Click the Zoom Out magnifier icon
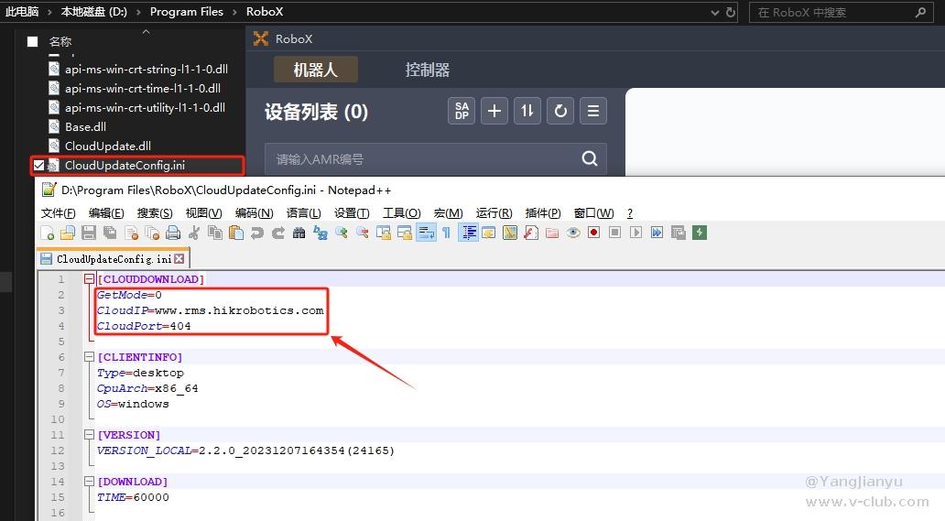This screenshot has height=521, width=945. [x=363, y=233]
